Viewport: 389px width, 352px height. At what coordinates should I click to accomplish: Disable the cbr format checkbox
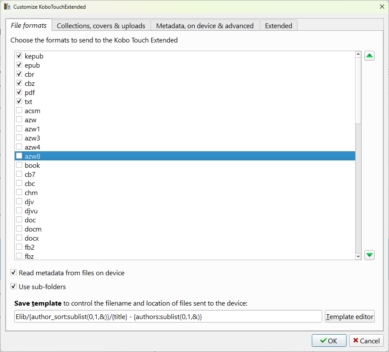point(19,74)
